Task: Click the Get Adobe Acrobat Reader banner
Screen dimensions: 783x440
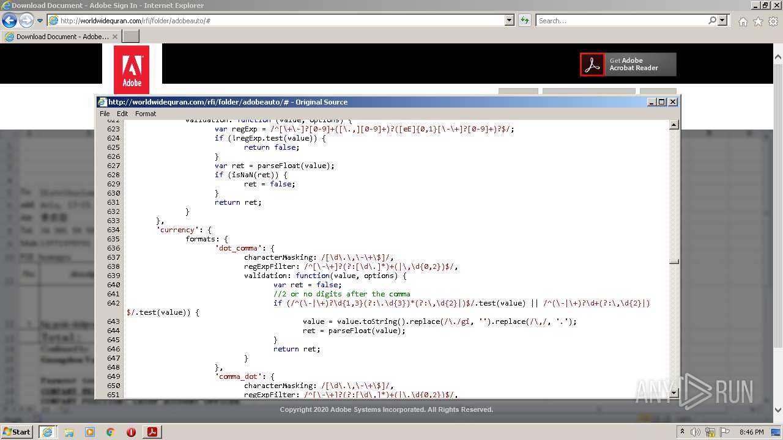Action: [x=628, y=64]
